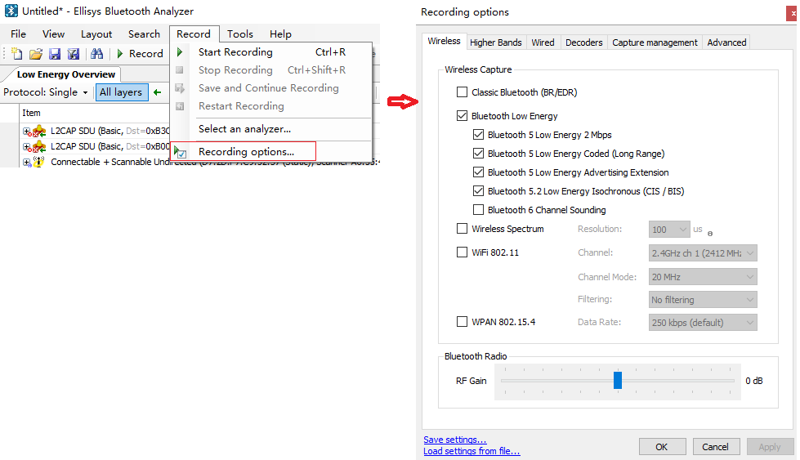Image resolution: width=800 pixels, height=460 pixels.
Task: Click the first L2CAP SDU packet icon
Action: 39,131
